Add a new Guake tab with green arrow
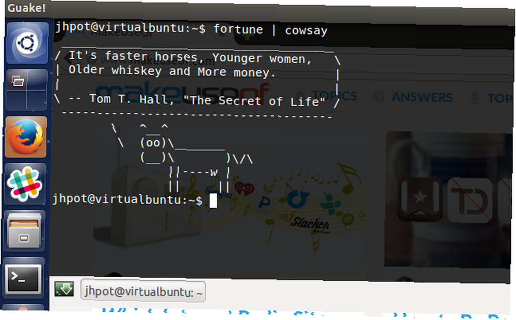The width and height of the screenshot is (516, 320). point(64,289)
